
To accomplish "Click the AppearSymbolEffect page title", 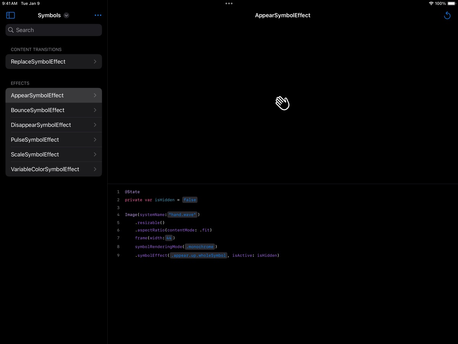I will point(282,15).
